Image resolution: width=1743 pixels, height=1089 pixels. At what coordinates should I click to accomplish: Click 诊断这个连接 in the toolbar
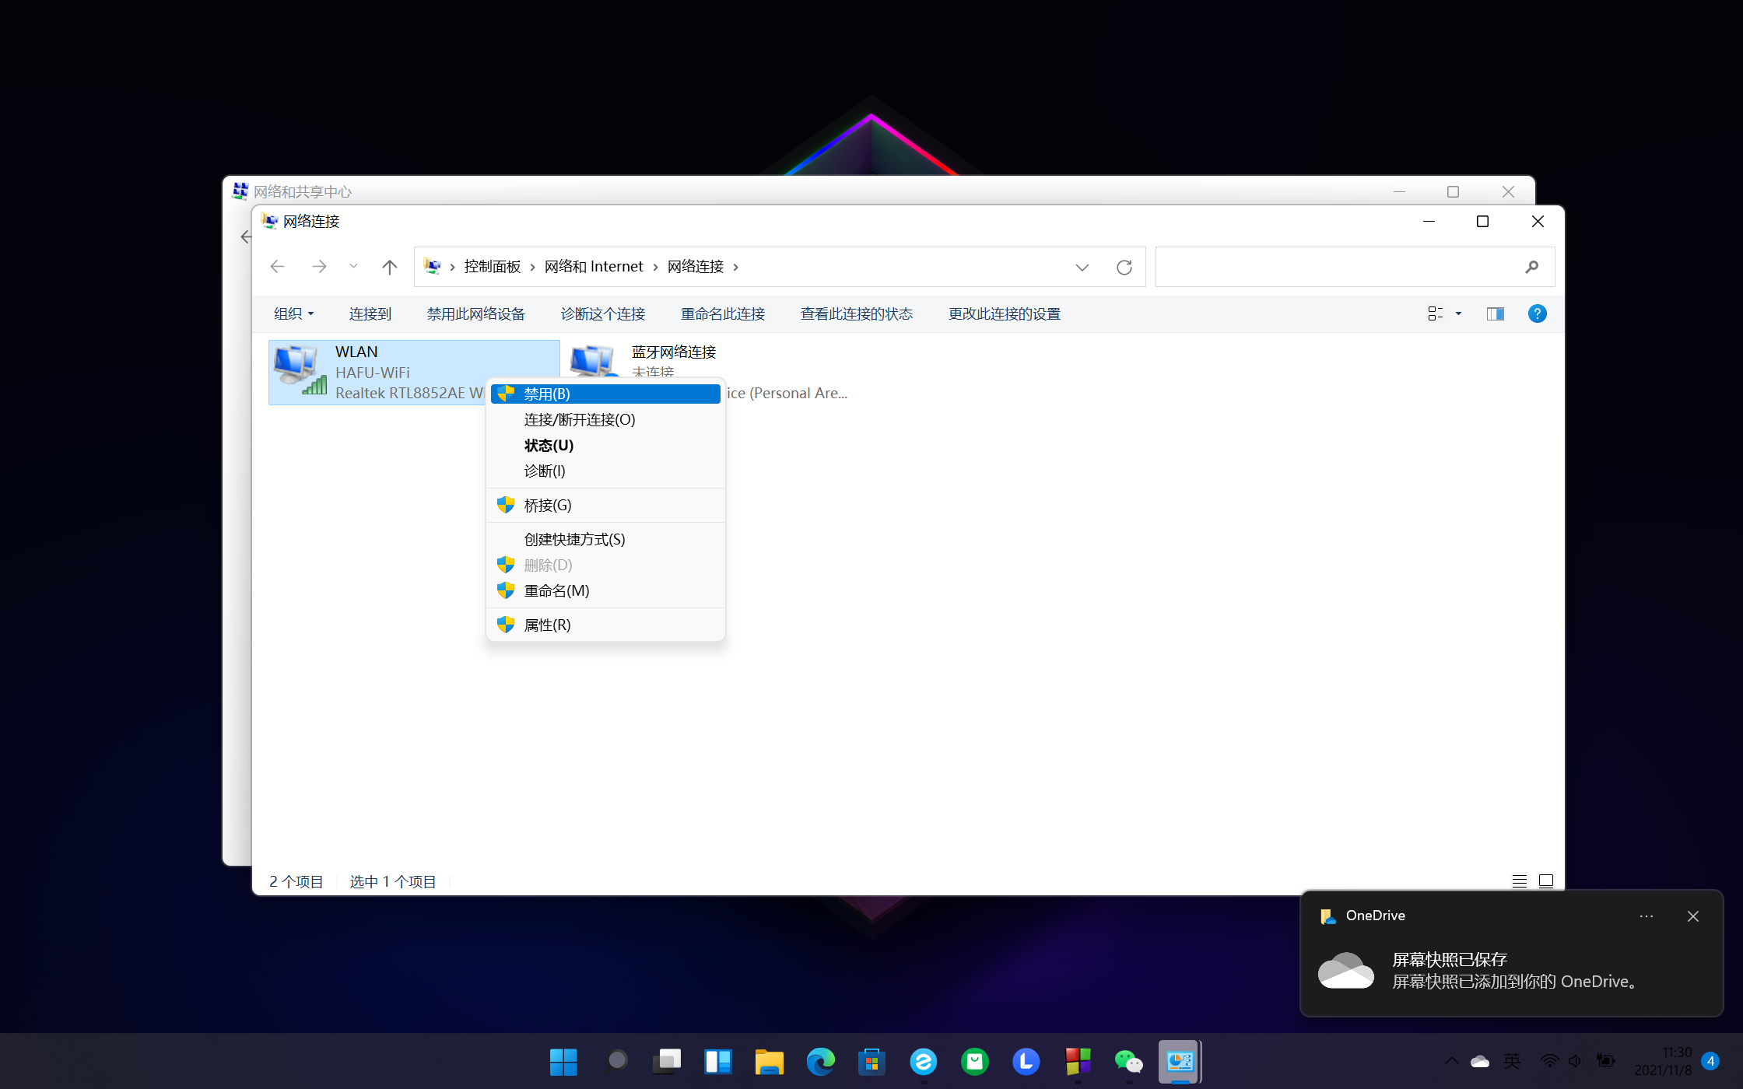click(x=602, y=313)
